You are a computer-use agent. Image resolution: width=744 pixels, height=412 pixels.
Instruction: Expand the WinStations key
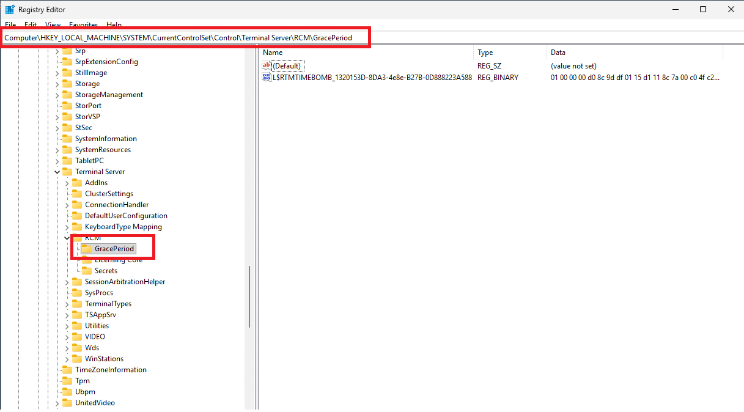click(67, 359)
